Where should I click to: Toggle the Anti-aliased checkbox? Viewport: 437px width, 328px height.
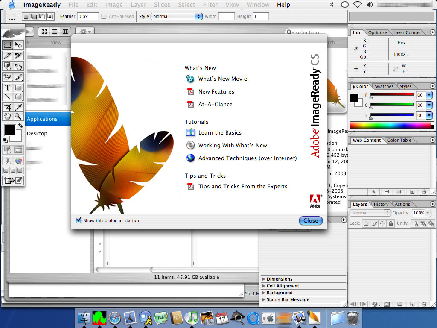click(x=104, y=17)
